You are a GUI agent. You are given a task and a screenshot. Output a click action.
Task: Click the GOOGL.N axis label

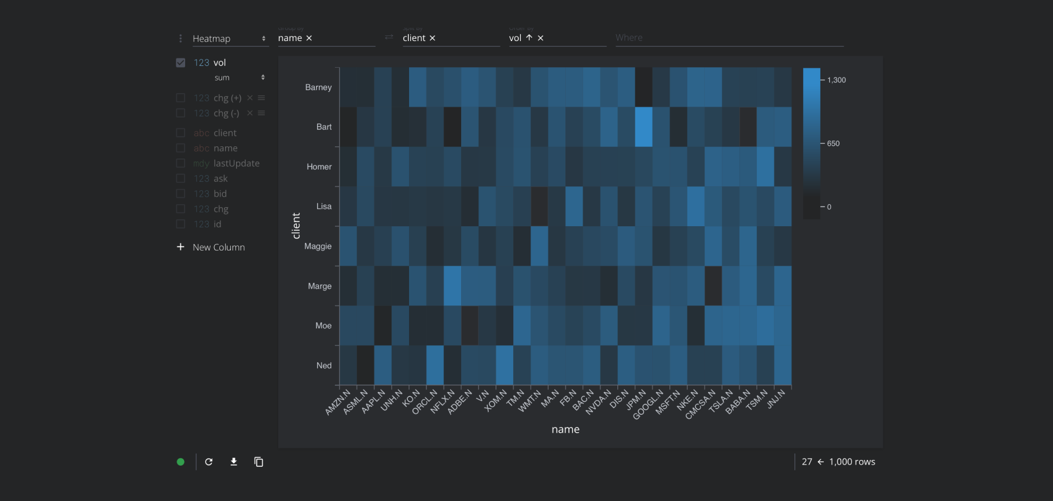[x=648, y=404]
